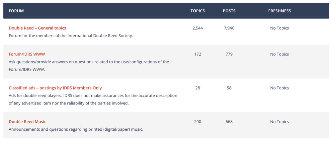Open the Double Reed Music forum
Screen dimensions: 332x141
tap(27, 122)
